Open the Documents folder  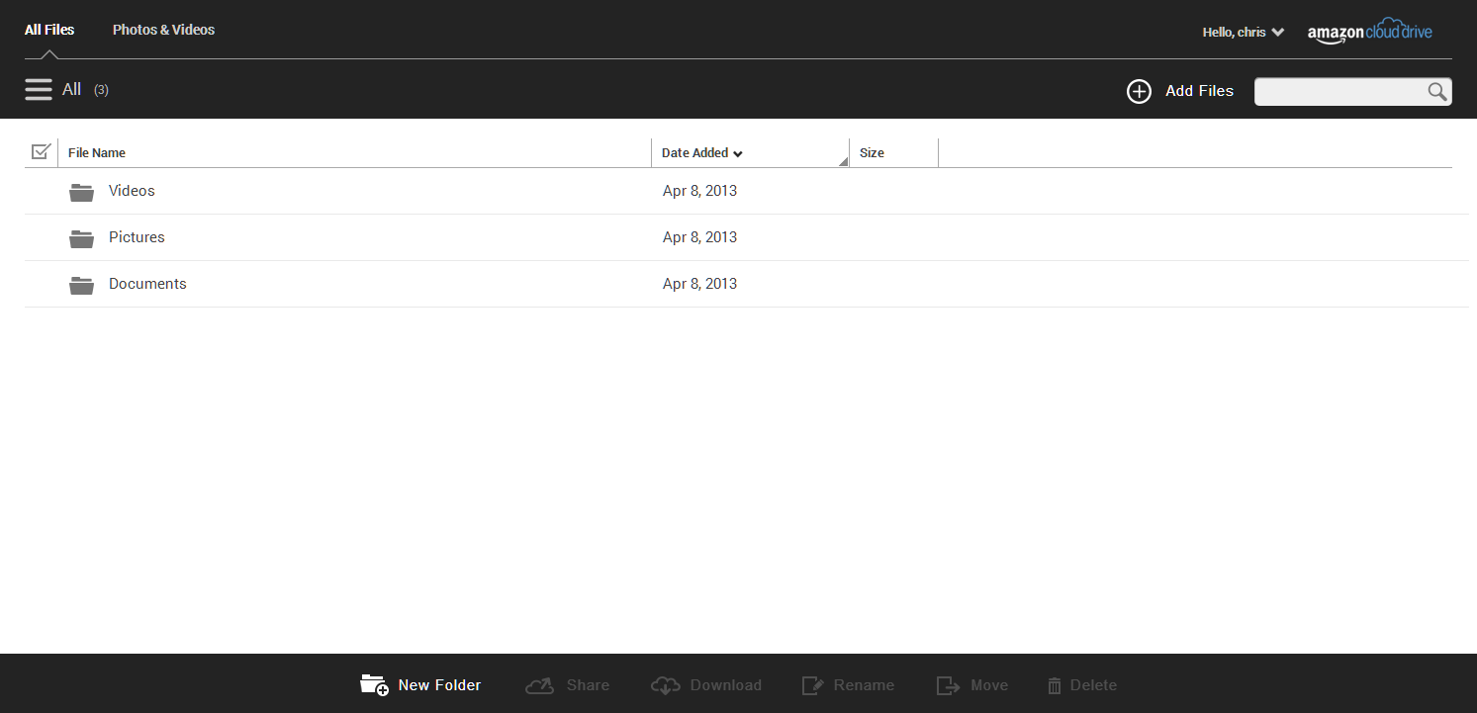coord(147,284)
